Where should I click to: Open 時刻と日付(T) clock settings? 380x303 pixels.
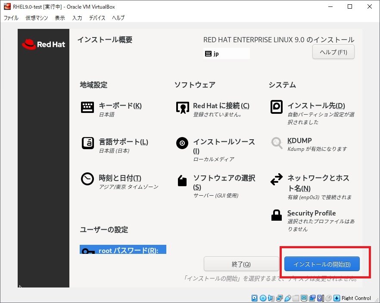[119, 182]
